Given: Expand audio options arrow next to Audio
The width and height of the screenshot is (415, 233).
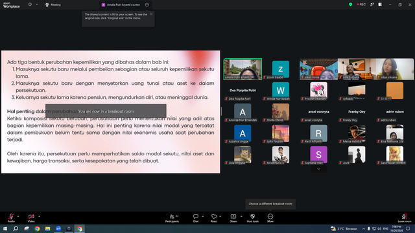Looking at the screenshot, I should [x=18, y=216].
